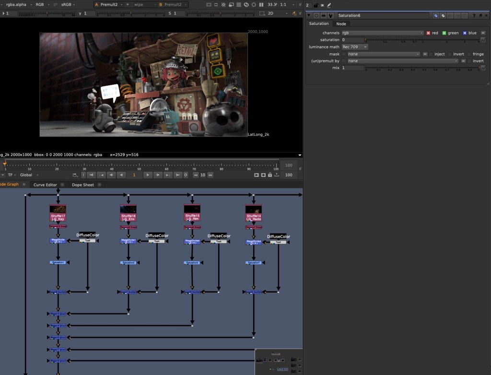This screenshot has height=375, width=491.
Task: Toggle the red channel checkbox
Action: pyautogui.click(x=429, y=33)
